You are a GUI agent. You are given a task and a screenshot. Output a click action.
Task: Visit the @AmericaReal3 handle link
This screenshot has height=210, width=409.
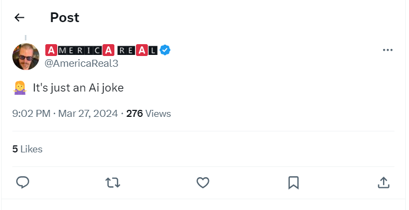[x=81, y=63]
